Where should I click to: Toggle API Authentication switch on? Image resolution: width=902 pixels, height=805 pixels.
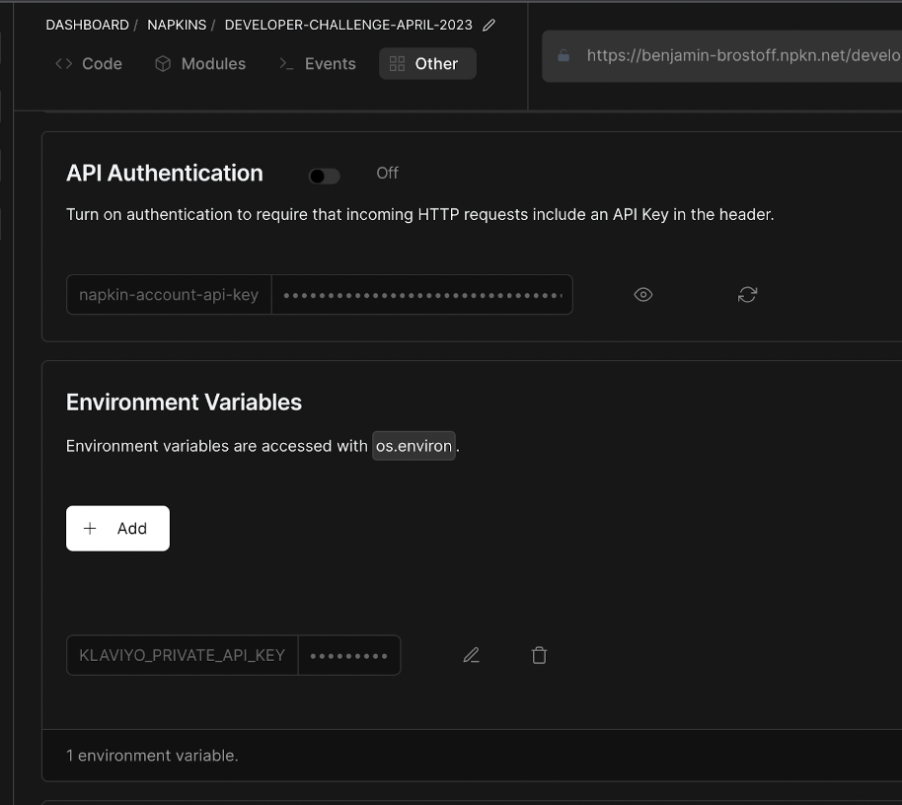pos(324,176)
